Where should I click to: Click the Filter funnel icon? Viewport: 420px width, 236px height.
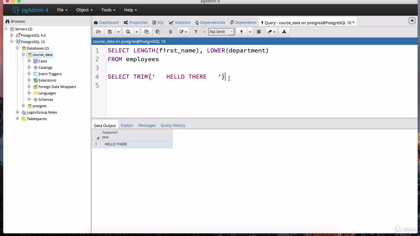[196, 32]
